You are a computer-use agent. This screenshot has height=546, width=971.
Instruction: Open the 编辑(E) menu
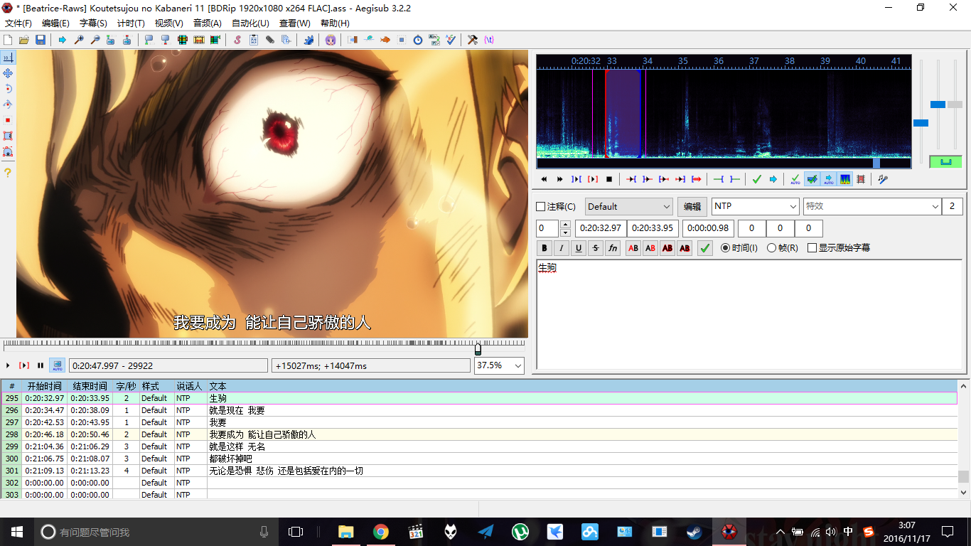click(x=55, y=23)
